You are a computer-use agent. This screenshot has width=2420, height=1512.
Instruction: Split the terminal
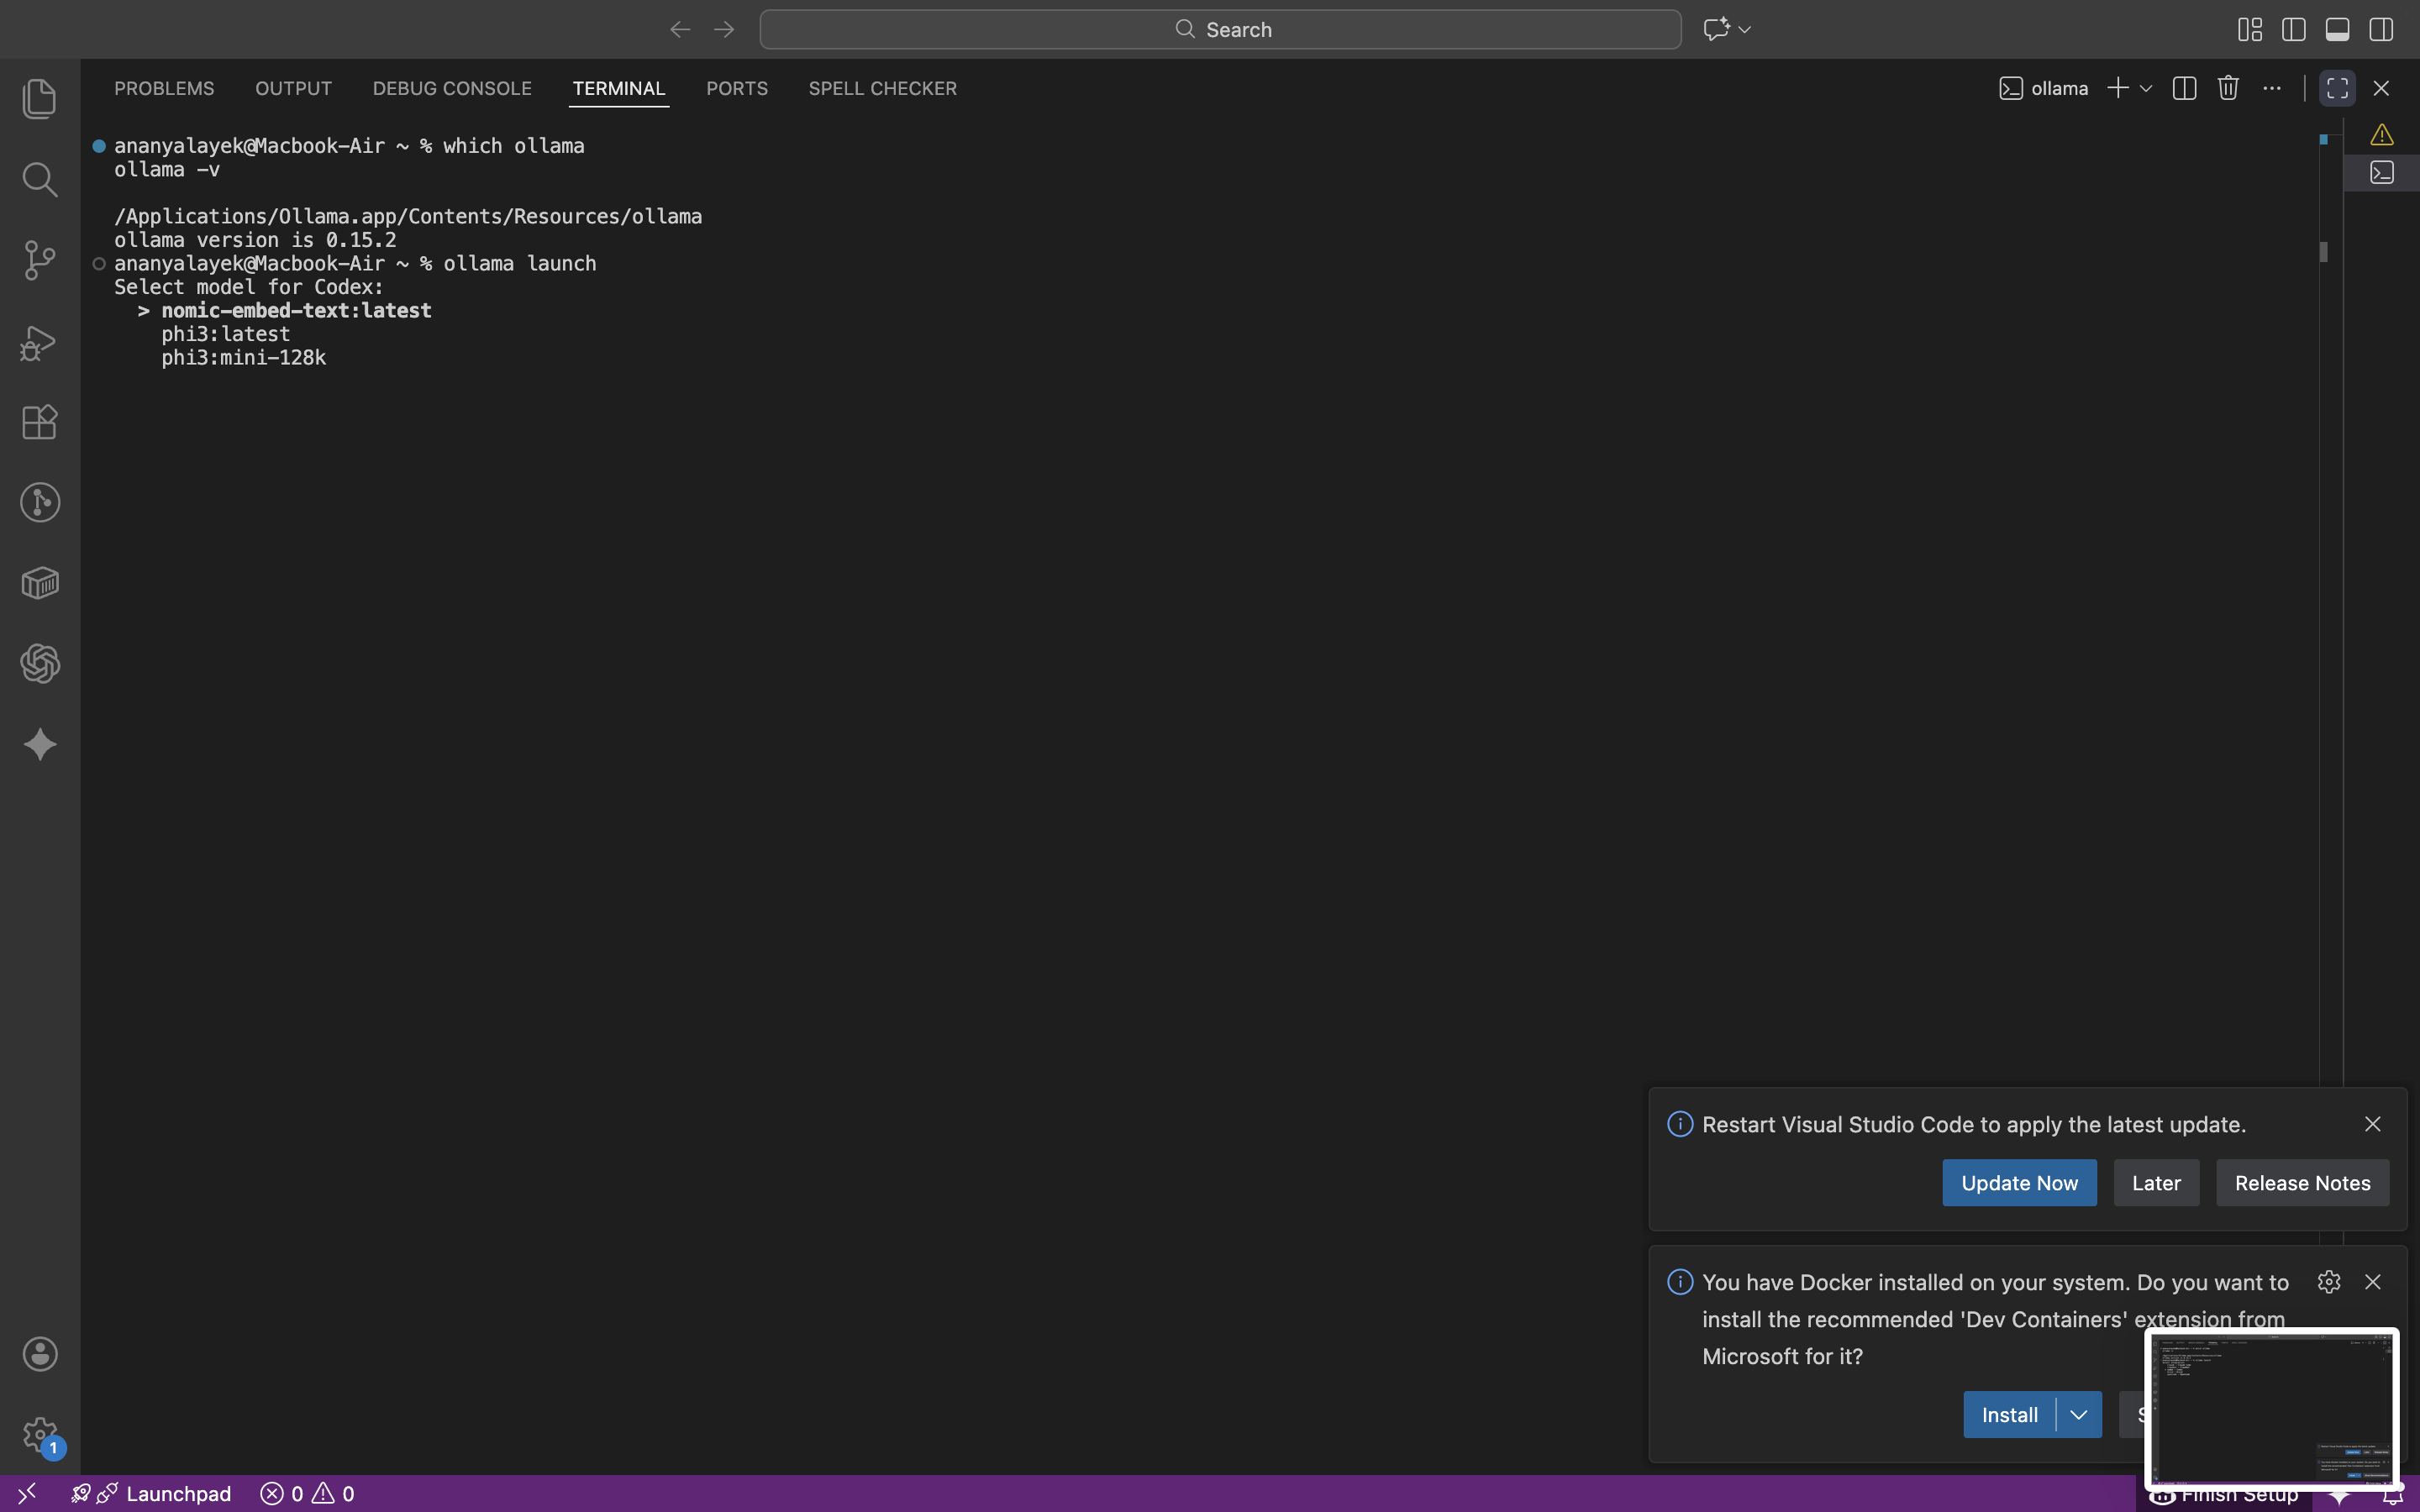point(2184,88)
